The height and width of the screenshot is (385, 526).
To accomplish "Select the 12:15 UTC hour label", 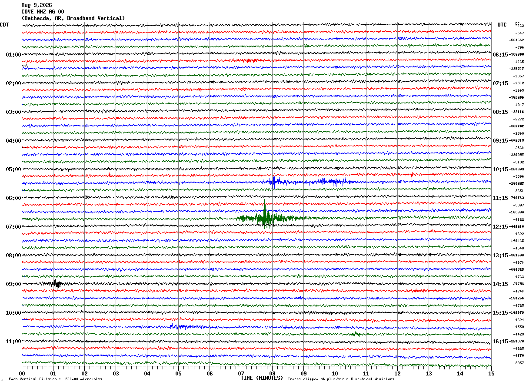I will [x=500, y=227].
